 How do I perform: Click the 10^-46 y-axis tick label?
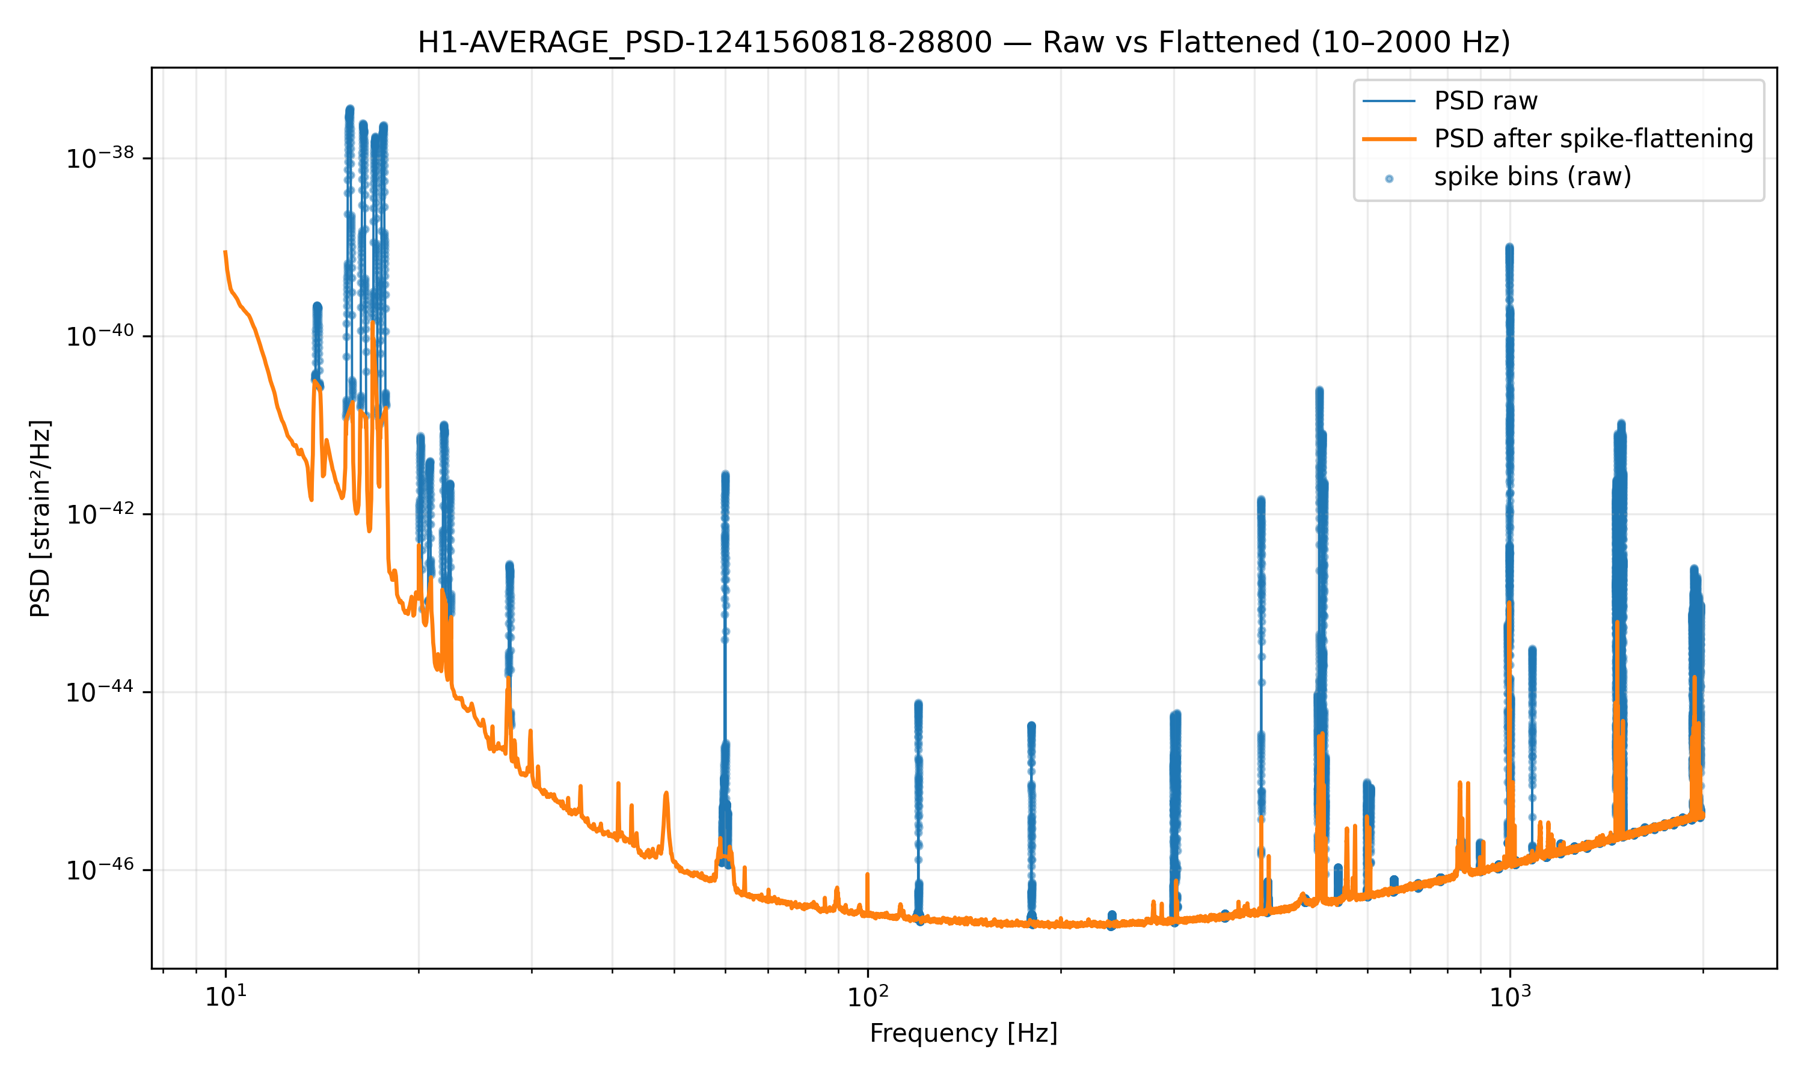pyautogui.click(x=100, y=869)
